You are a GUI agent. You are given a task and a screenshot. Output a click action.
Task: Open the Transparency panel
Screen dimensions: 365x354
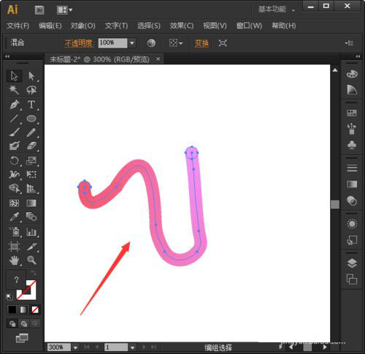tap(352, 200)
